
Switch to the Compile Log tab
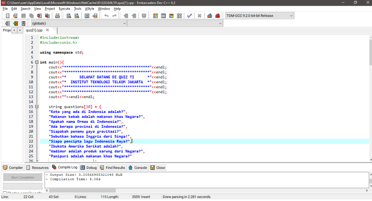pos(65,167)
